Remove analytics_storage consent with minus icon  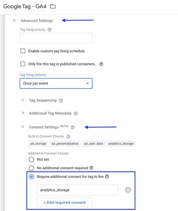[x=128, y=190]
